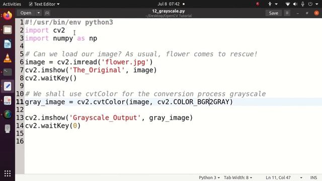Click the volume speaker icon
The height and width of the screenshot is (181, 322).
click(295, 4)
